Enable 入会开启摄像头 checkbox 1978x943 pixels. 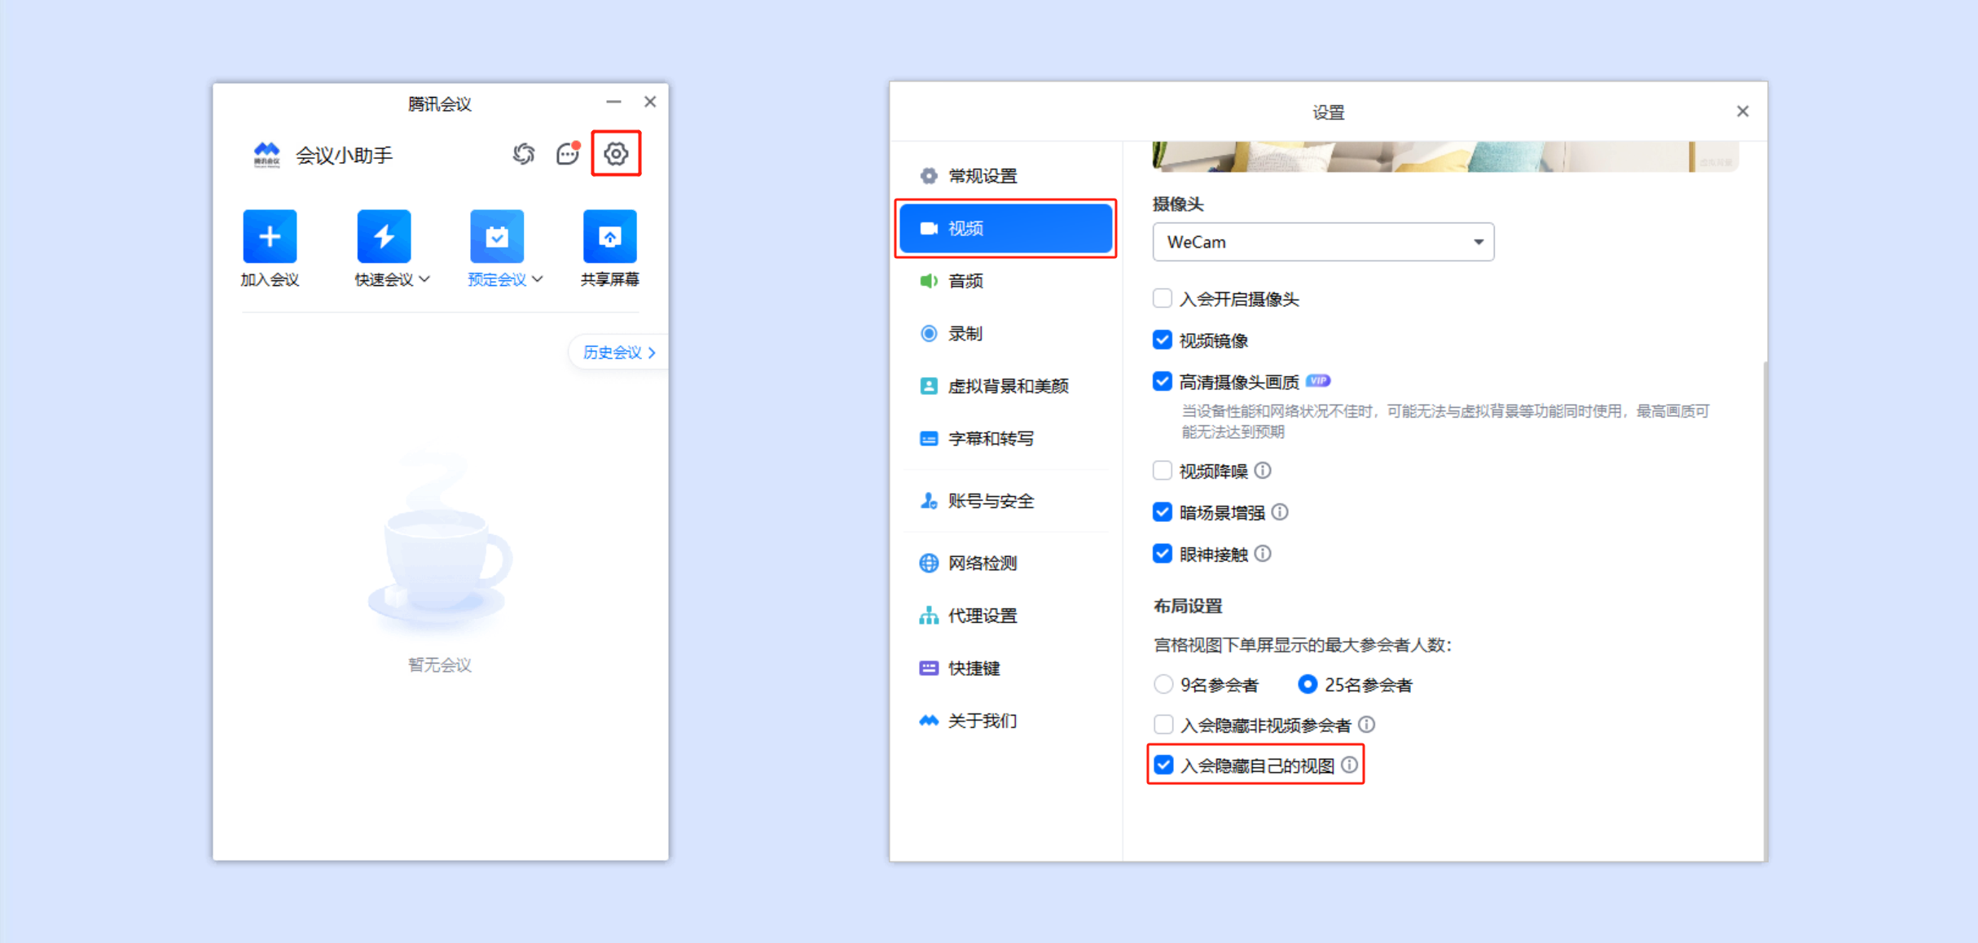[x=1163, y=298]
